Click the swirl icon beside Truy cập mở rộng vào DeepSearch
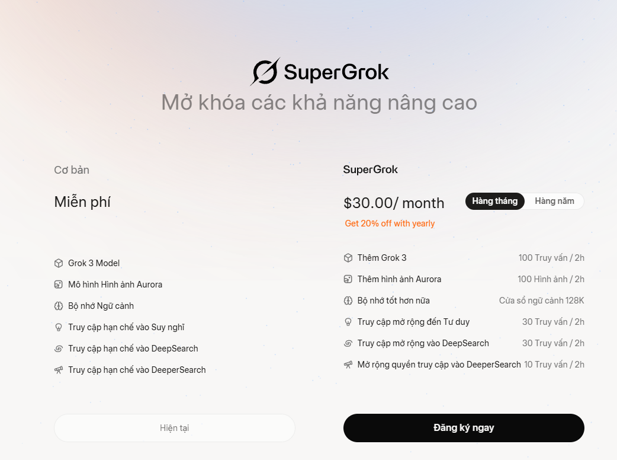This screenshot has width=617, height=460. pos(348,343)
